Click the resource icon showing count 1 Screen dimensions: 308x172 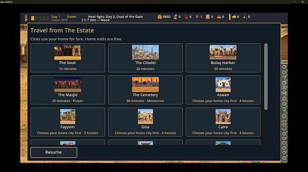pyautogui.click(x=197, y=17)
